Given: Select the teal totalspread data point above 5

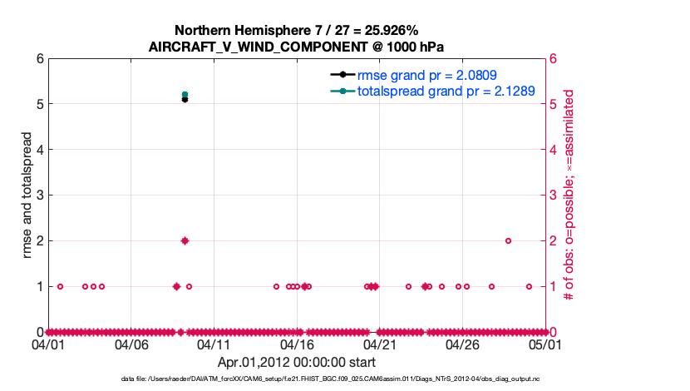Looking at the screenshot, I should tap(185, 94).
